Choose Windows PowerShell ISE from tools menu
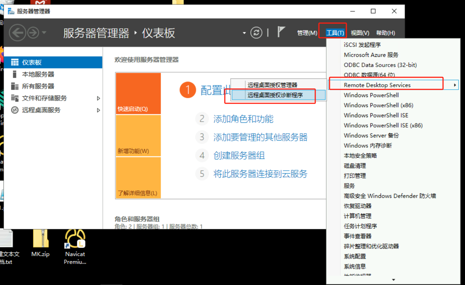Screen dimensions: 465x285 376,115
